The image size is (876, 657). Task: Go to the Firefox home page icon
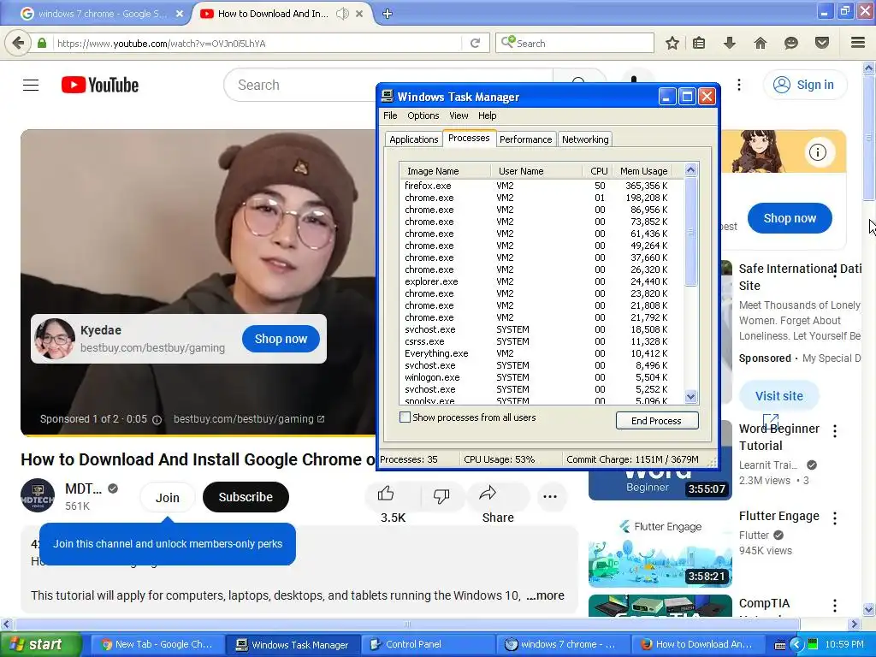point(760,43)
